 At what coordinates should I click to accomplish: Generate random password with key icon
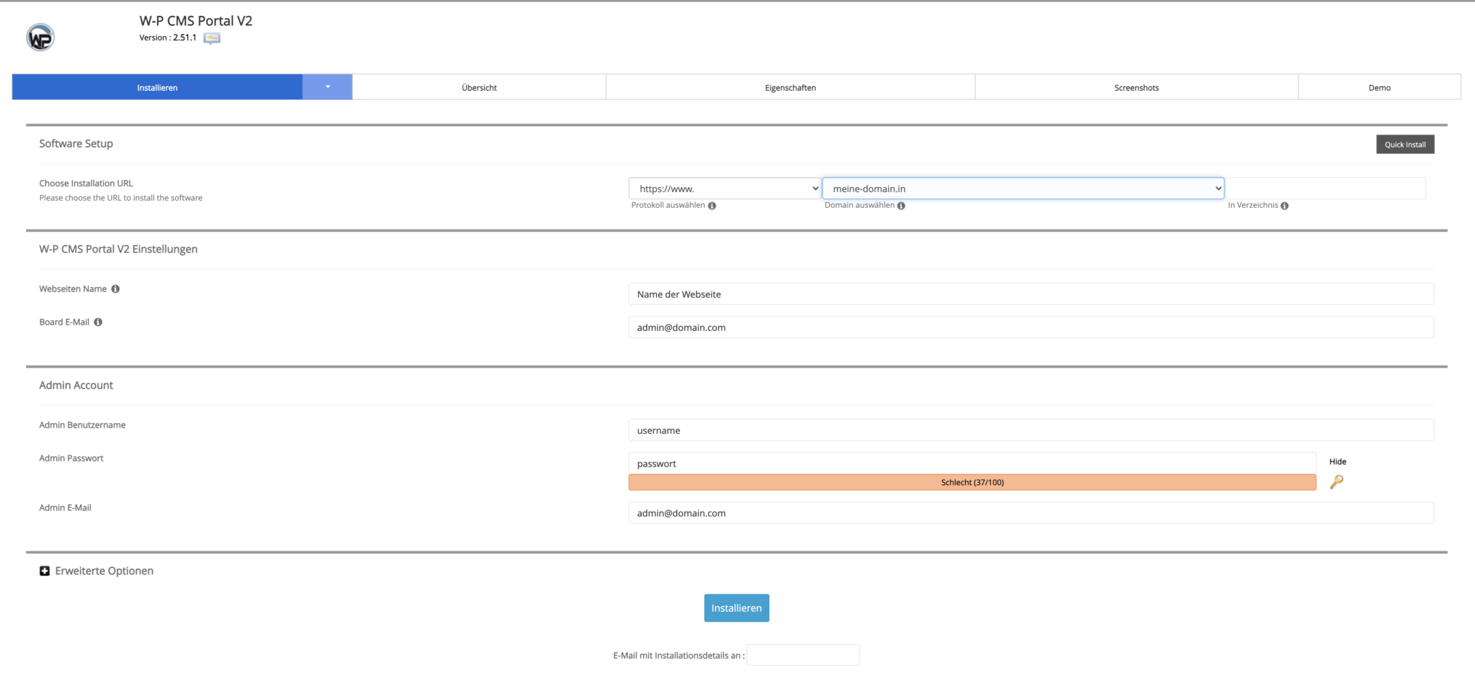coord(1336,482)
